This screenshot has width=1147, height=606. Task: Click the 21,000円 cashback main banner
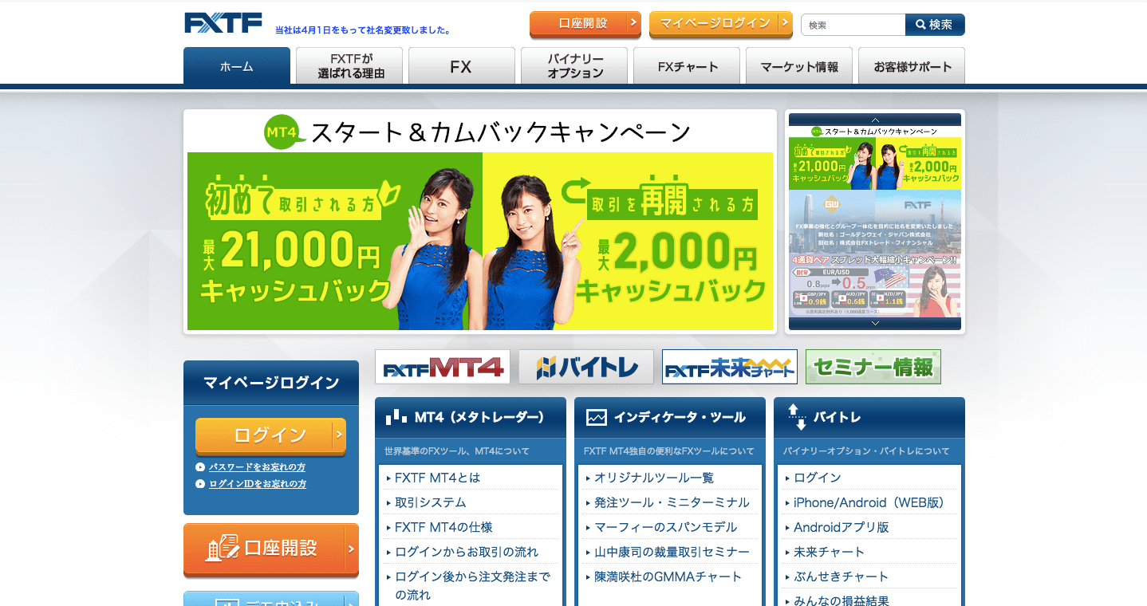pos(335,241)
